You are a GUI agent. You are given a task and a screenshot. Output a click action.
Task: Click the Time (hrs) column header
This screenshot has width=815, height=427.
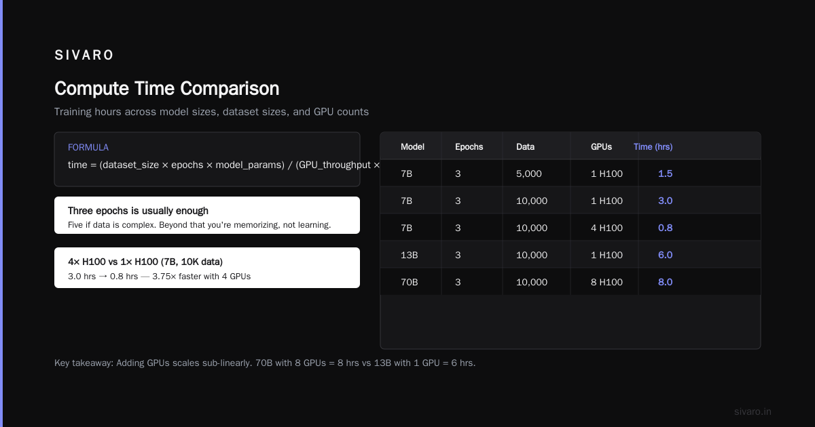coord(653,146)
